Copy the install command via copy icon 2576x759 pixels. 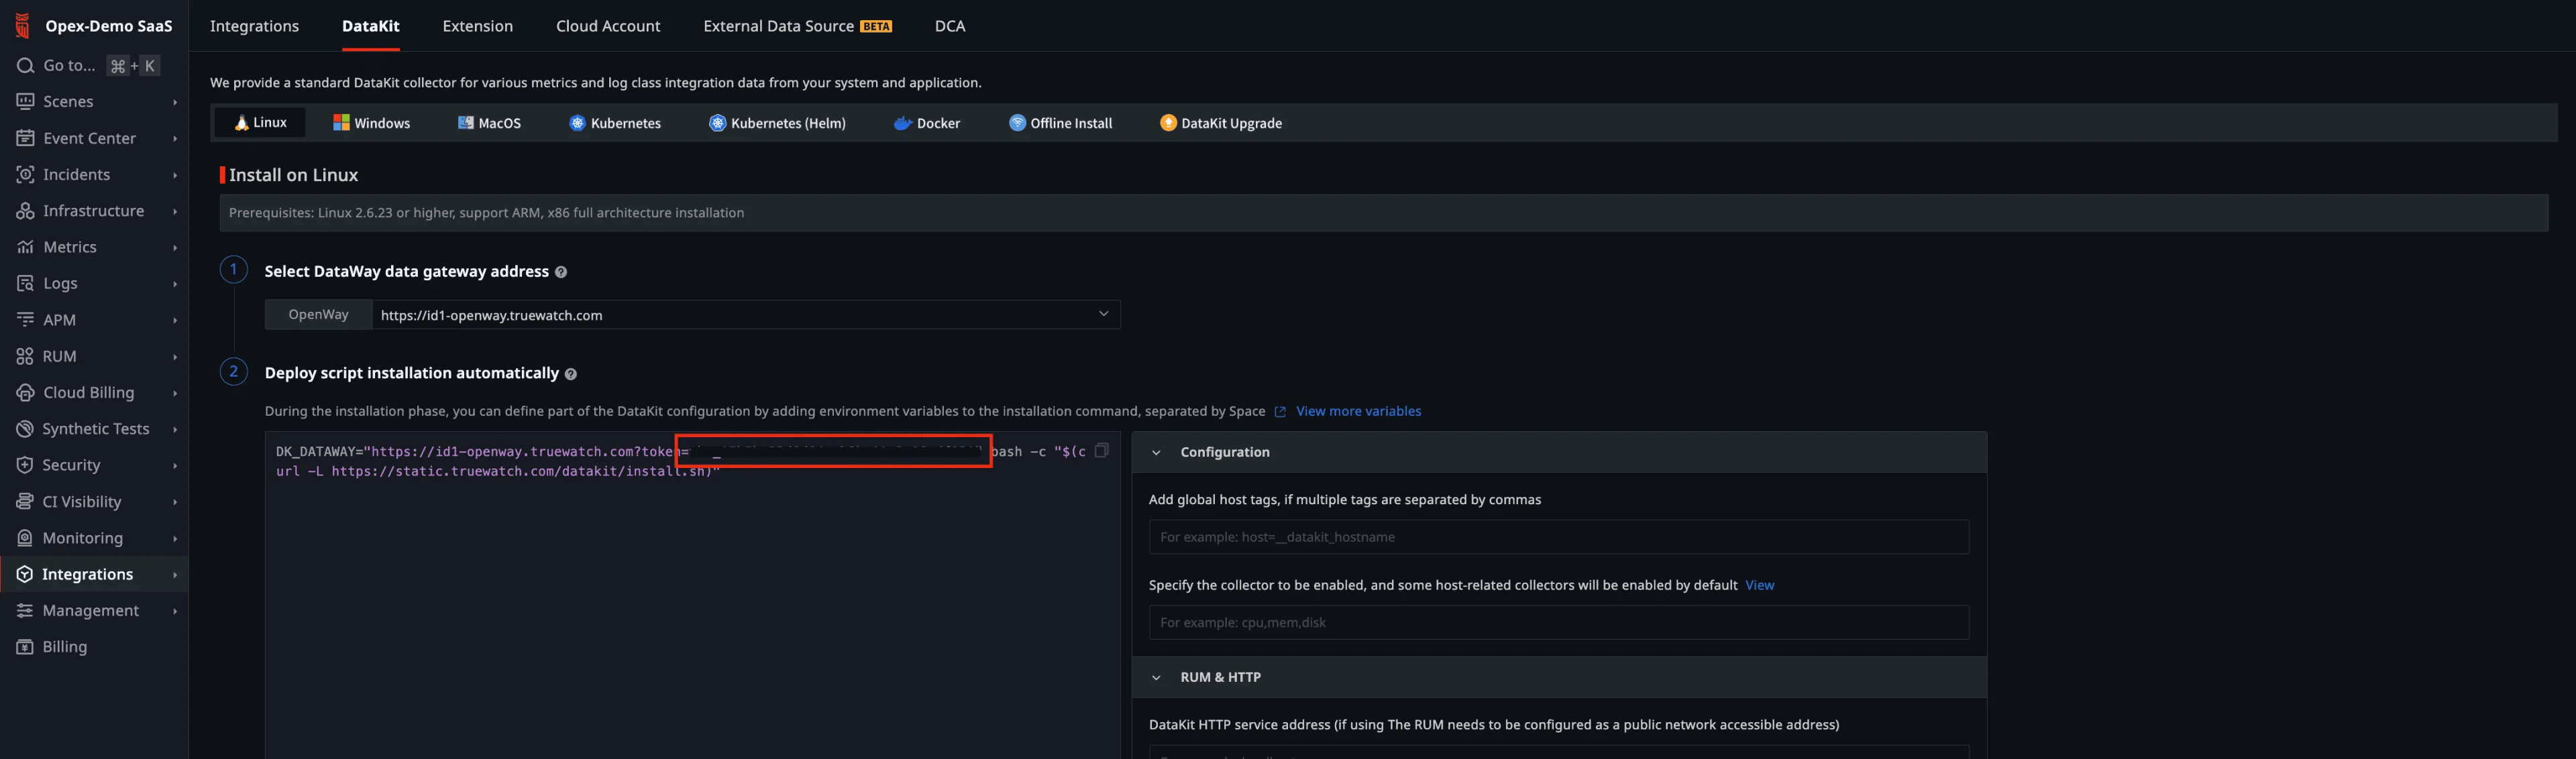click(1101, 450)
